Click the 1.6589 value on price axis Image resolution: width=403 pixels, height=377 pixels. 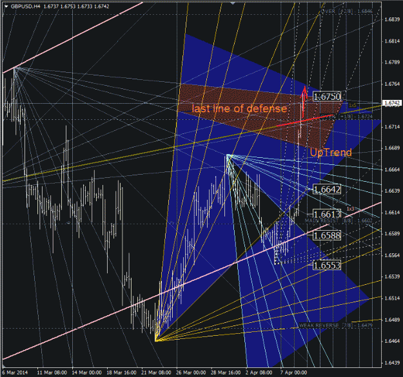(392, 234)
